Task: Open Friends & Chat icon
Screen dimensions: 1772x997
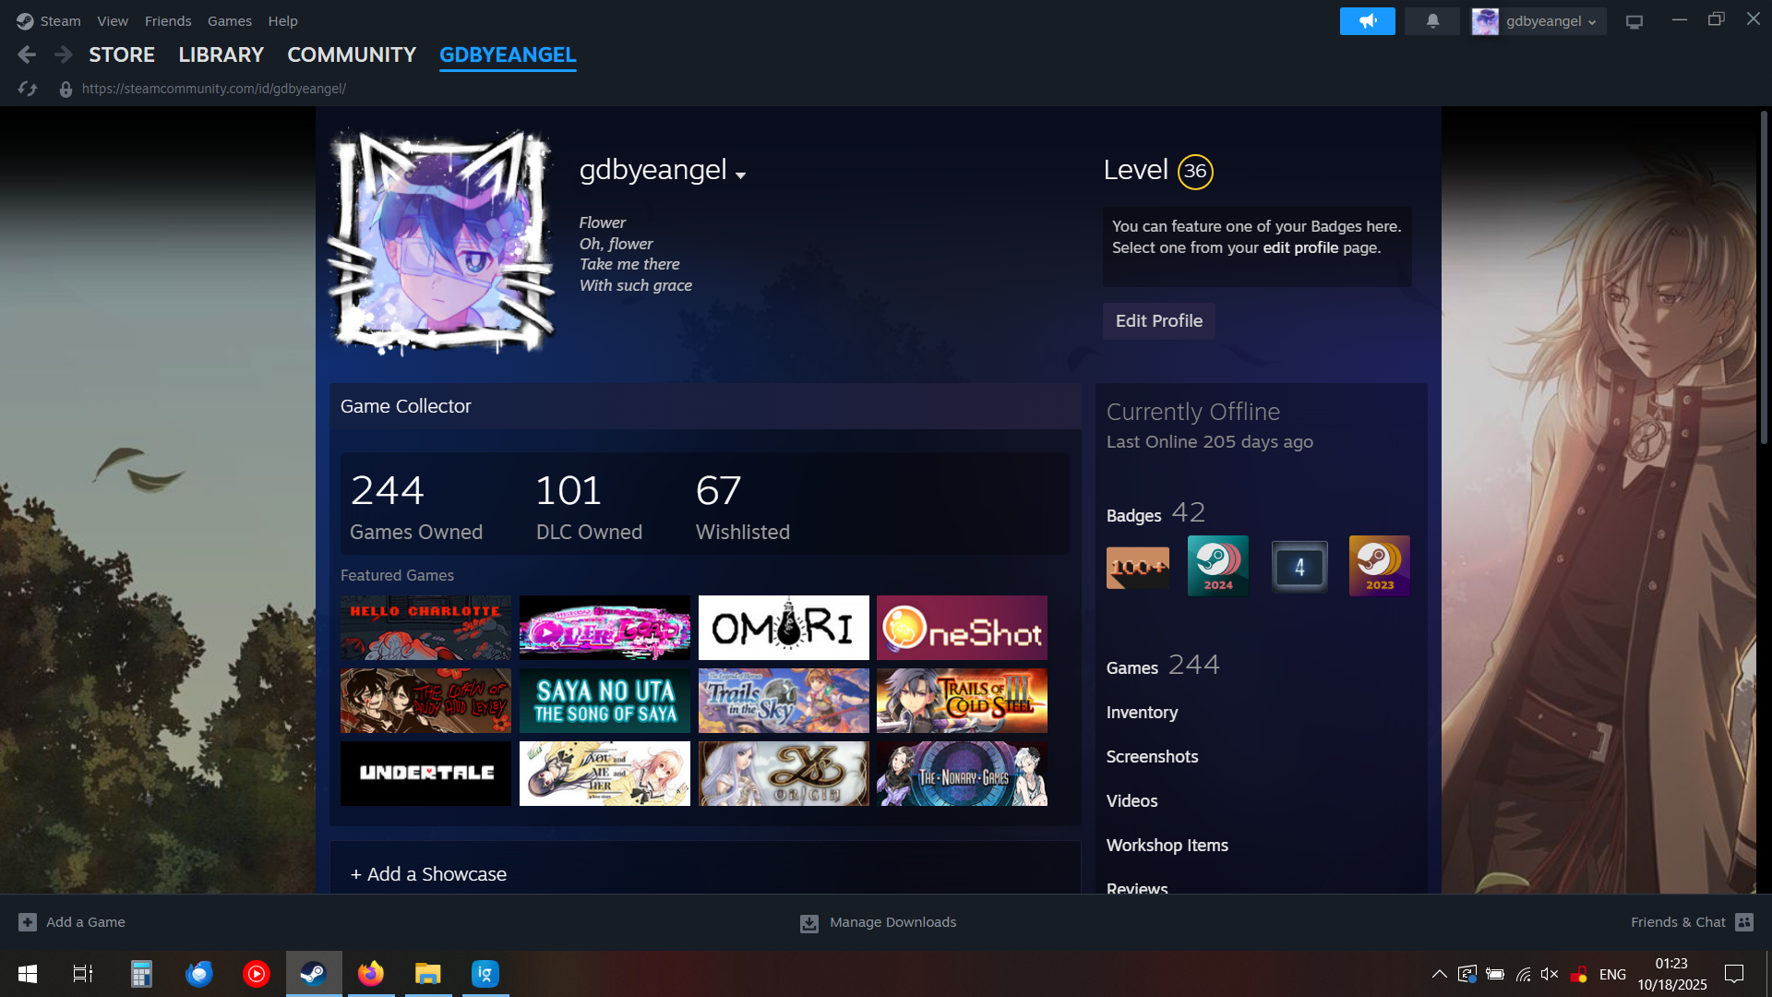Action: (1744, 922)
